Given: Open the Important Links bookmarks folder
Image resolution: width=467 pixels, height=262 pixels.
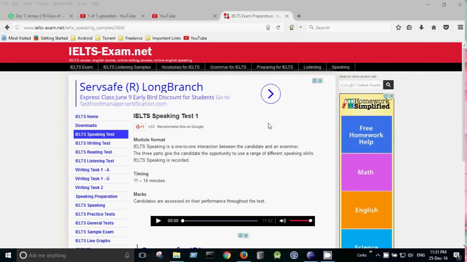Looking at the screenshot, I should [x=163, y=38].
